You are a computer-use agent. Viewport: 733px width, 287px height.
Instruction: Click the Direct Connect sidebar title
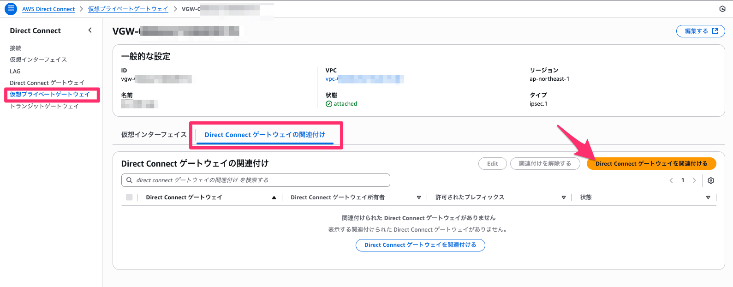35,30
